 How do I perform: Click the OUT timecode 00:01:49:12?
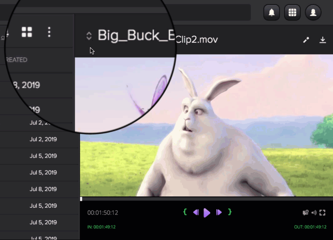310,227
